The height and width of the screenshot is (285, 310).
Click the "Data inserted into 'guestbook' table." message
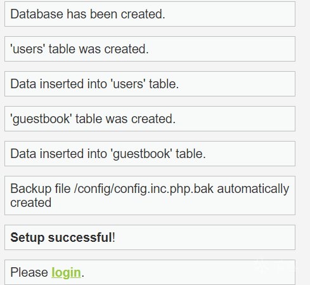(x=150, y=154)
